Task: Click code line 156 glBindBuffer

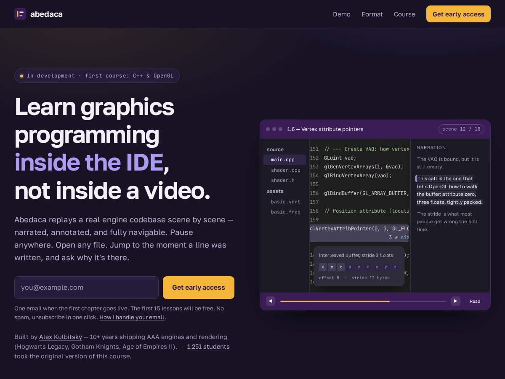Action: [359, 193]
